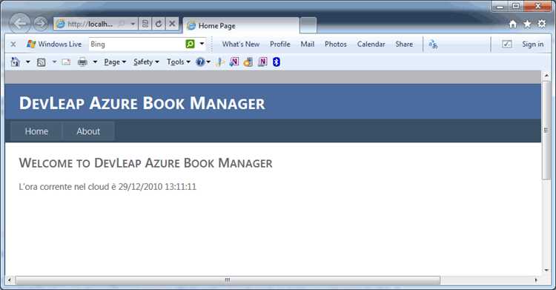Click the About navigation link on the page
This screenshot has width=556, height=290.
88,131
